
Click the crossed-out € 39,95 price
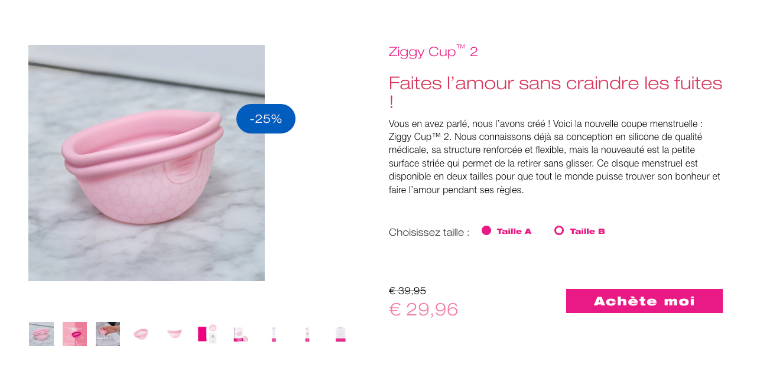[407, 291]
